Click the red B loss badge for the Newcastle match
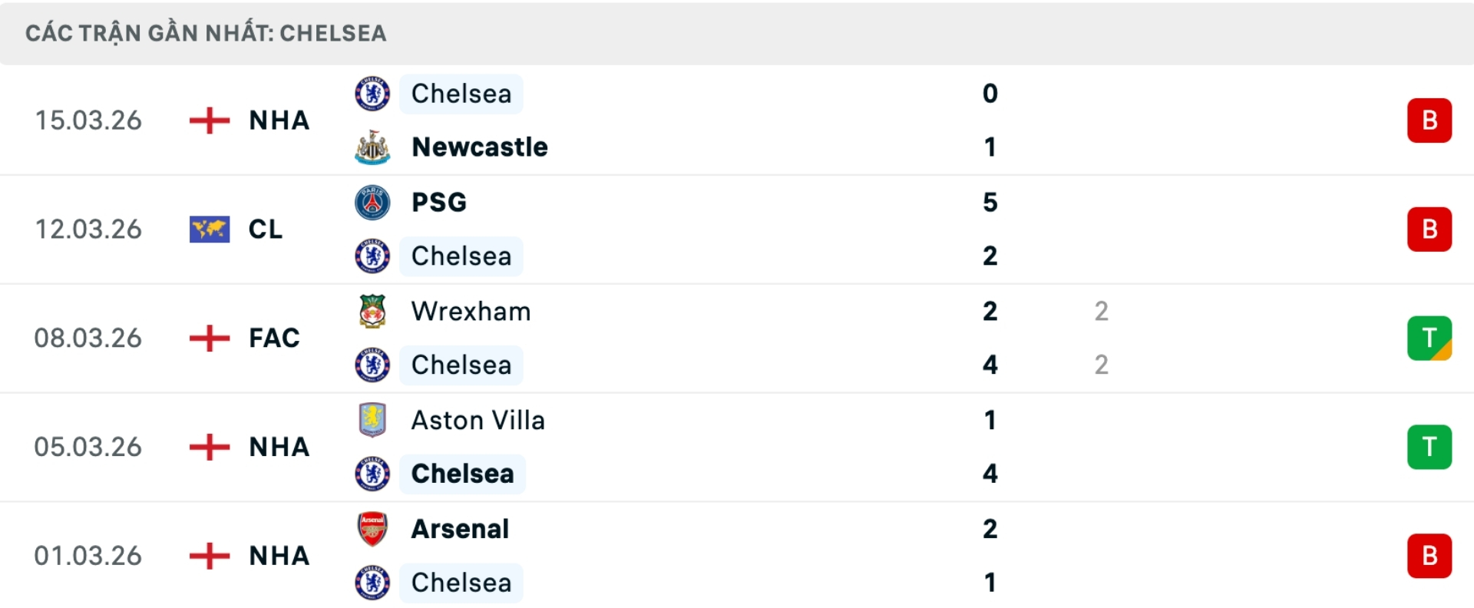This screenshot has height=608, width=1474. point(1429,121)
